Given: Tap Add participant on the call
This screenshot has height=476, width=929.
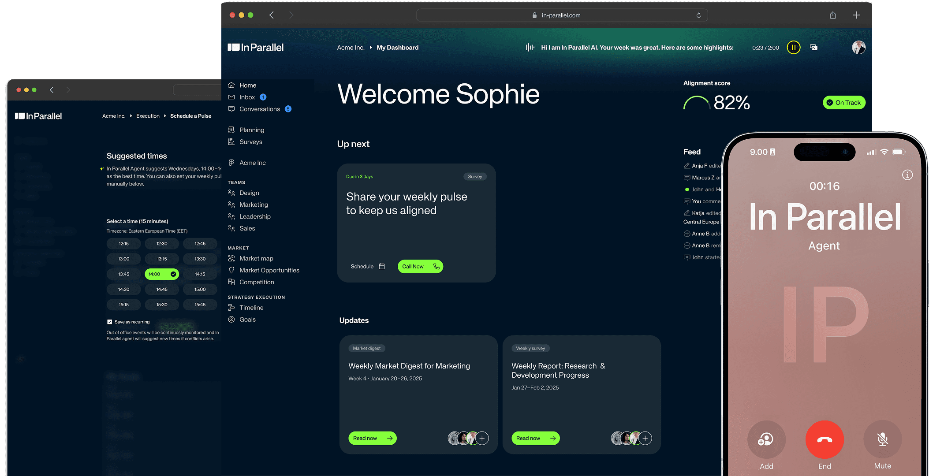Looking at the screenshot, I should [766, 439].
